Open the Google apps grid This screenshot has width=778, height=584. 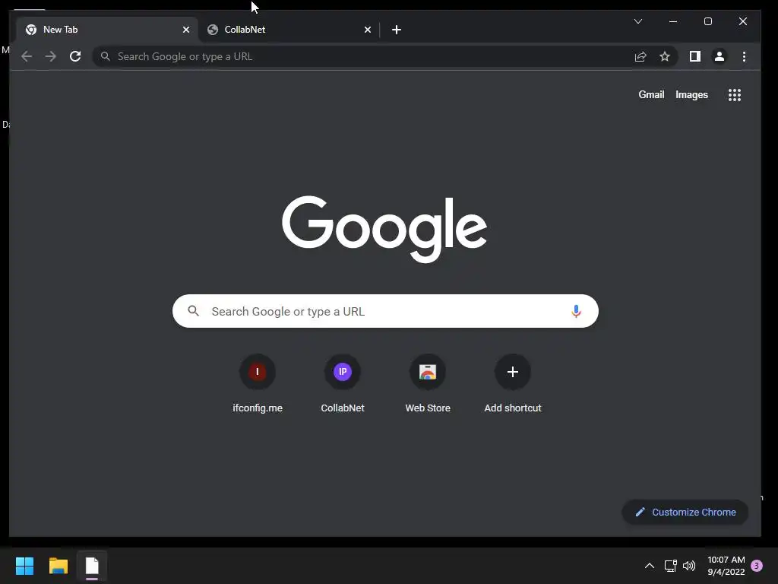[735, 95]
